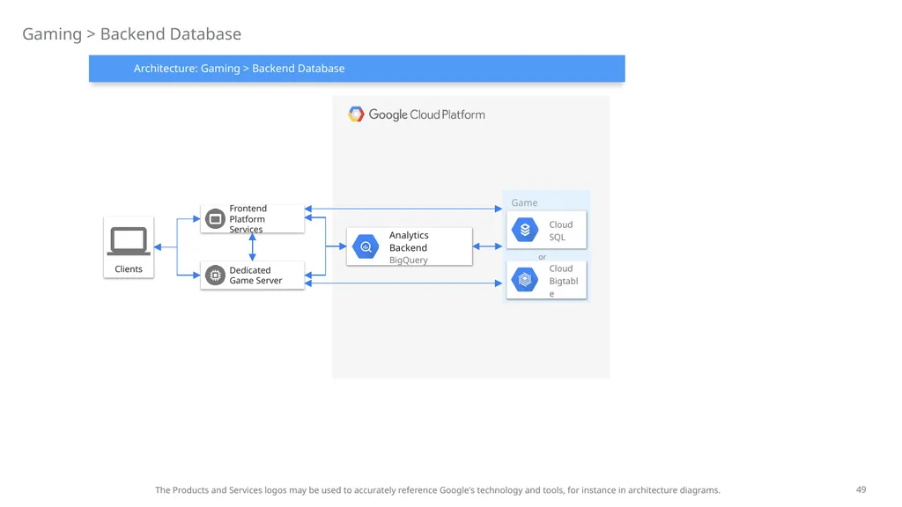This screenshot has height=507, width=902.
Task: Select the Dedicated Game Server chip icon
Action: [x=215, y=276]
